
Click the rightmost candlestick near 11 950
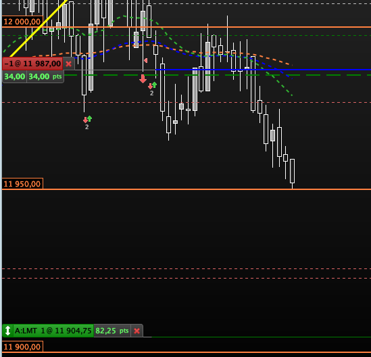point(293,171)
